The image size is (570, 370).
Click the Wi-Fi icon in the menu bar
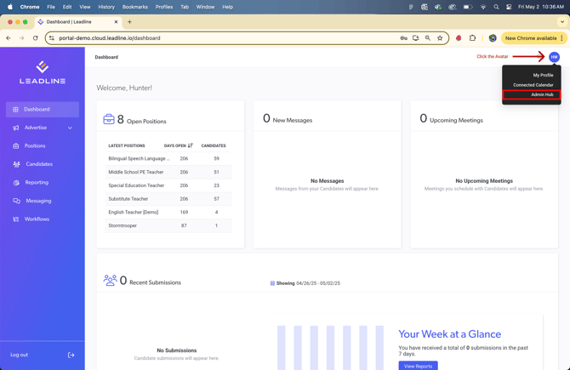click(x=483, y=7)
